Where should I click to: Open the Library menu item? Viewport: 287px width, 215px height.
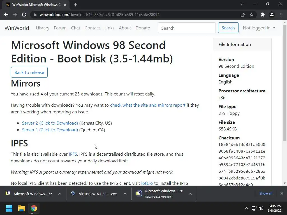43,28
